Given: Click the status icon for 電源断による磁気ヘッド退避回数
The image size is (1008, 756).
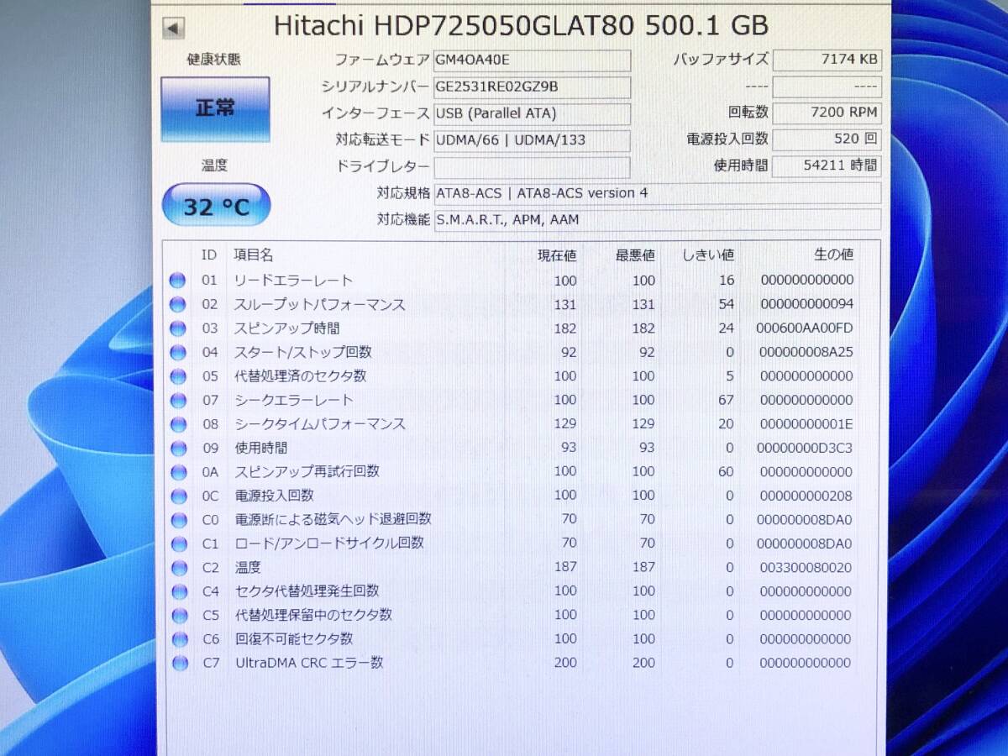Looking at the screenshot, I should 178,520.
